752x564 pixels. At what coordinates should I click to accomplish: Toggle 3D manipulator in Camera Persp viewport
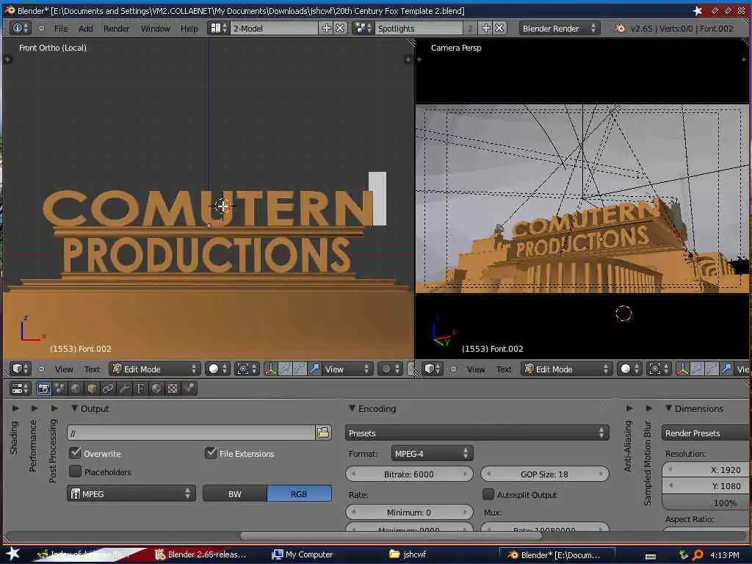(682, 369)
